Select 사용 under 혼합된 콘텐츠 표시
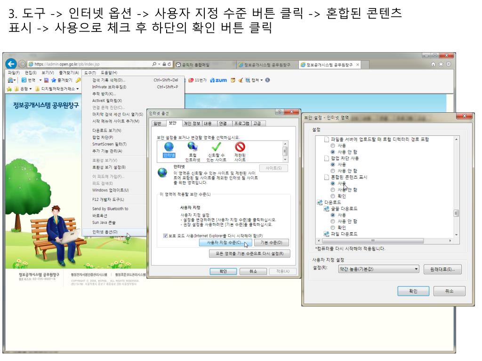The width and height of the screenshot is (482, 361). point(333,183)
